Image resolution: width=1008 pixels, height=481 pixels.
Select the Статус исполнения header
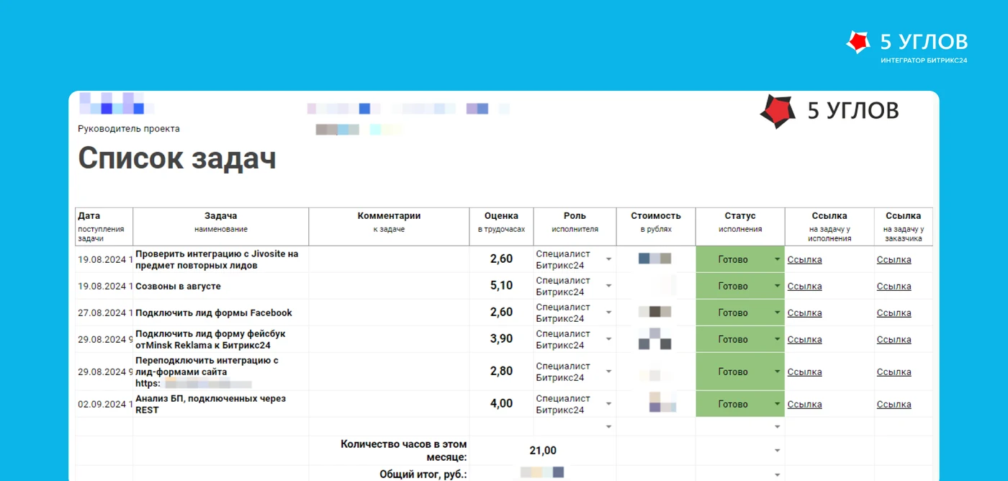pos(740,227)
